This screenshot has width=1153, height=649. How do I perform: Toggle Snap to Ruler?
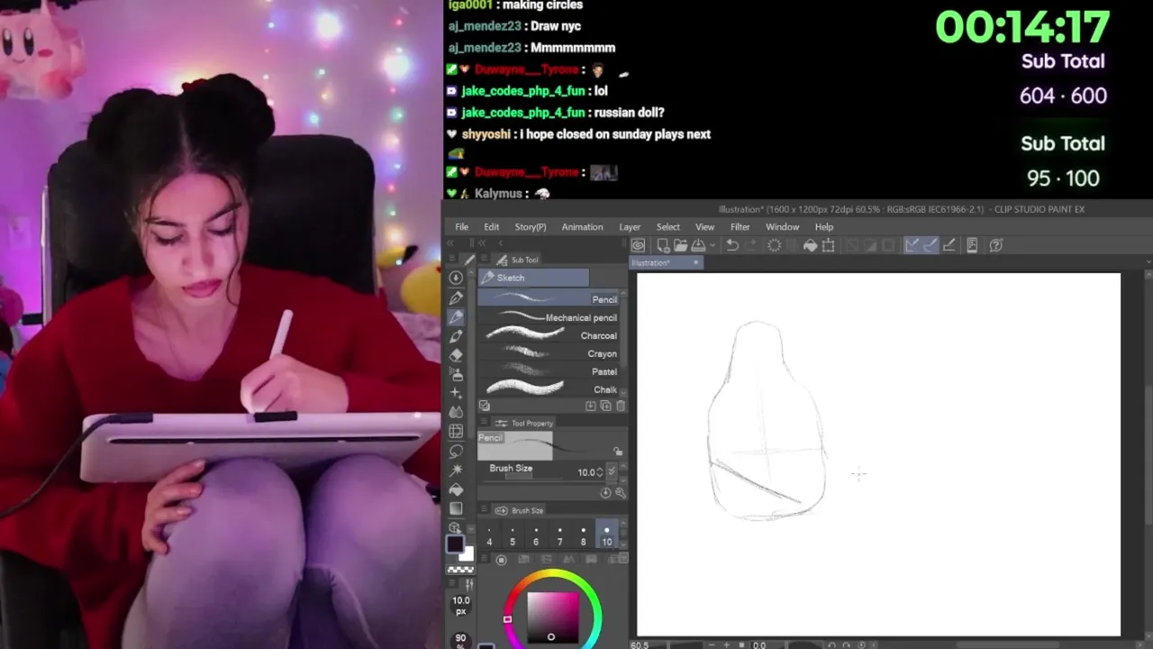tap(912, 245)
